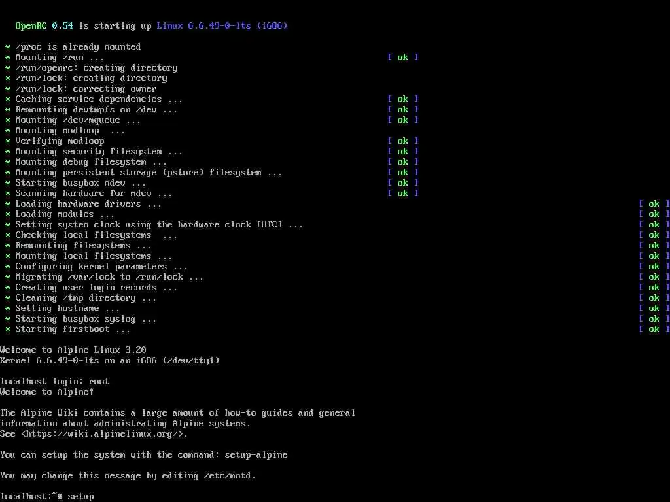
Task: Click ok status for Mounting security filesystem
Action: 403,152
